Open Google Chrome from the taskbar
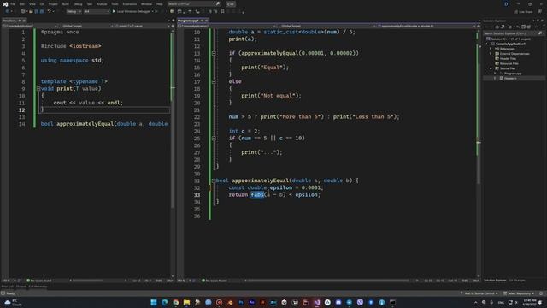 pos(175,302)
